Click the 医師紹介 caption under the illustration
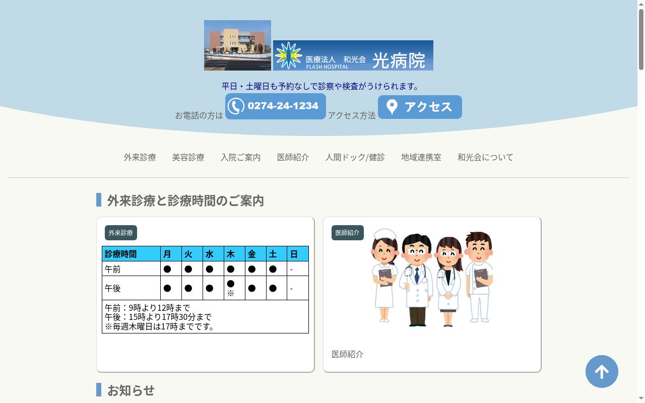The height and width of the screenshot is (403, 645). [x=348, y=354]
